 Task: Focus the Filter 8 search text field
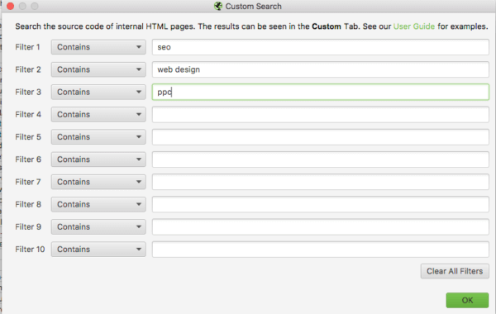tap(321, 204)
